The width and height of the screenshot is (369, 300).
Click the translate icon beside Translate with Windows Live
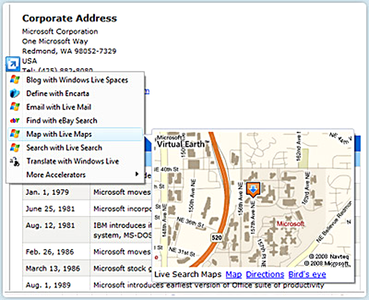pyautogui.click(x=15, y=162)
